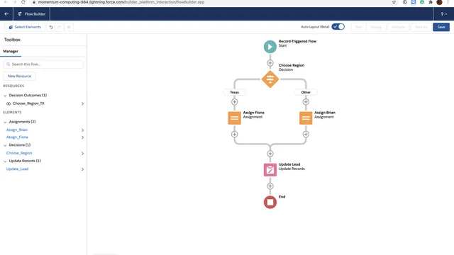Viewport: 454px width, 255px height.
Task: Click the Save As button
Action: point(421,27)
